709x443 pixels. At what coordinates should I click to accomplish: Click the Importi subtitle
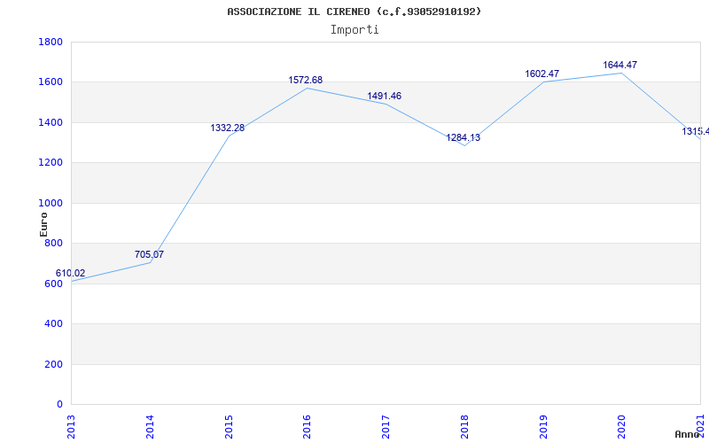(354, 30)
